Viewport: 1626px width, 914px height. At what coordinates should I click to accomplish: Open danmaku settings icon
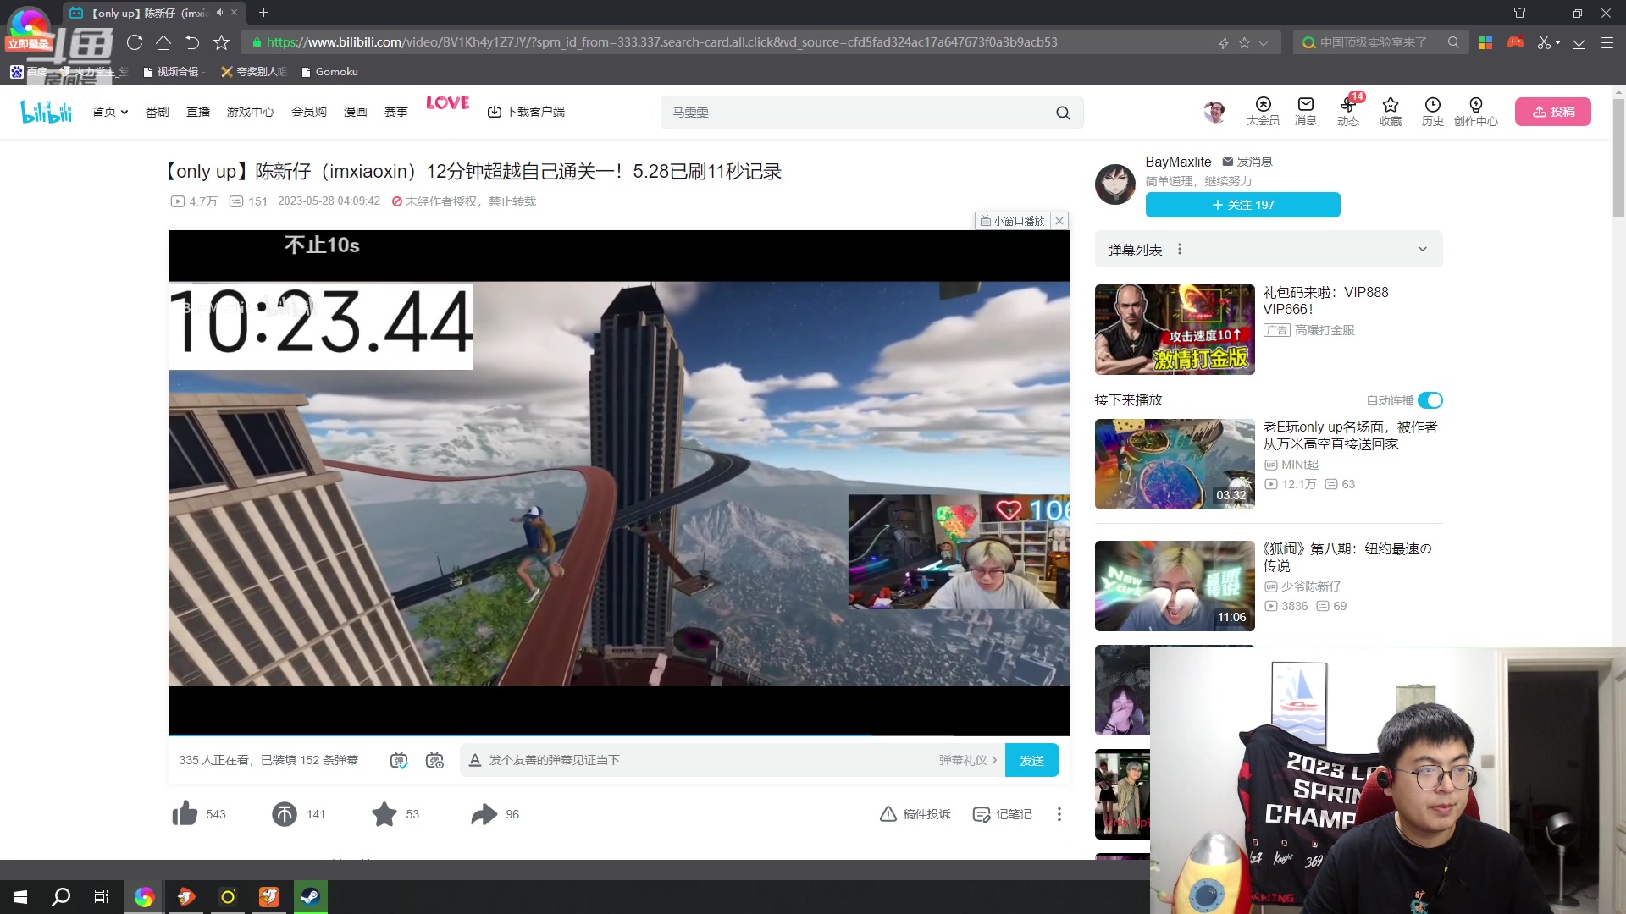click(434, 760)
